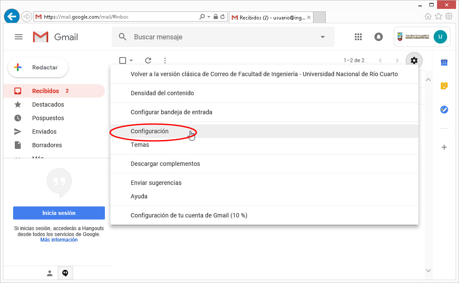The image size is (459, 283).
Task: Click the 'Inicia sesión' button
Action: pos(59,213)
